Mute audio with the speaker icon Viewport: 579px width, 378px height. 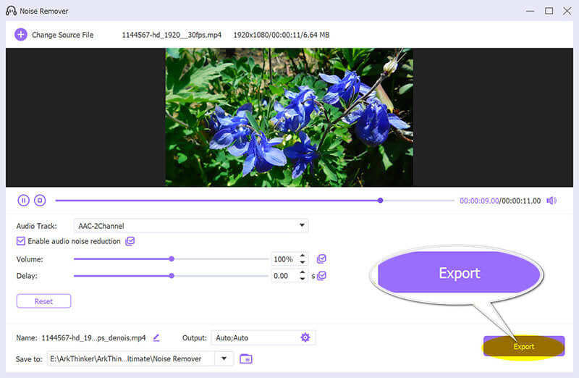pyautogui.click(x=551, y=201)
